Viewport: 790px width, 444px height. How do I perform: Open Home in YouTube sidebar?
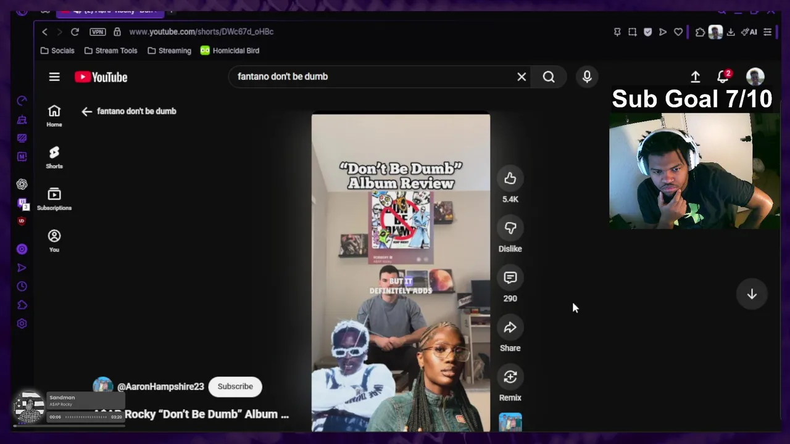click(x=54, y=115)
